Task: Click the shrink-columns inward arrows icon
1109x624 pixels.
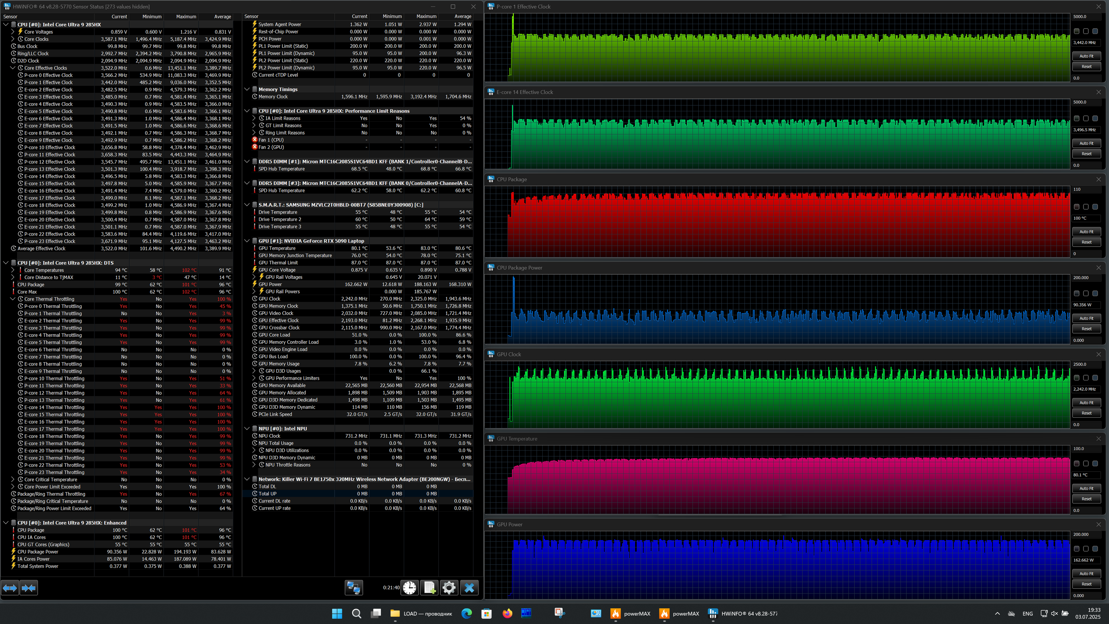Action: [x=29, y=588]
